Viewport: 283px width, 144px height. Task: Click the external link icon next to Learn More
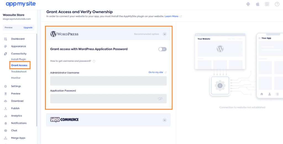181,16
